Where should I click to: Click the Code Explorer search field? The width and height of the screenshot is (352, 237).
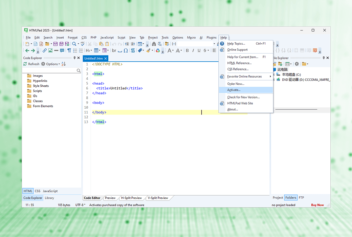point(52,70)
